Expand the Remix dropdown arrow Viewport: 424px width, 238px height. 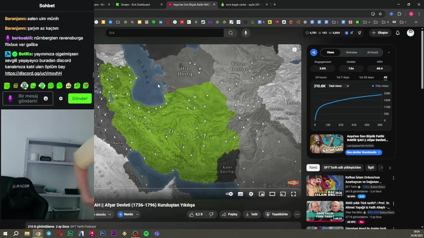pyautogui.click(x=137, y=214)
